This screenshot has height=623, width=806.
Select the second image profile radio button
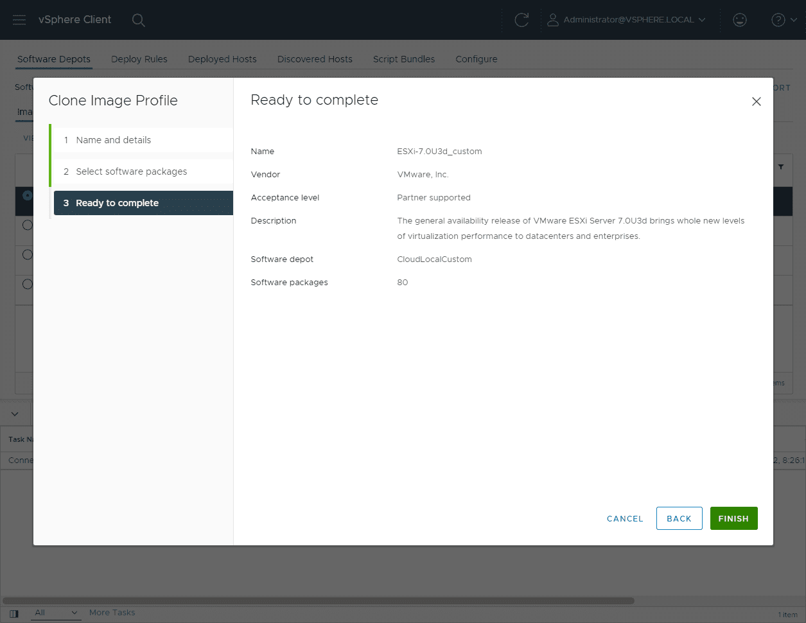[x=27, y=225]
